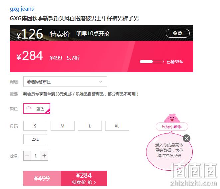Choose size L

tap(90, 126)
